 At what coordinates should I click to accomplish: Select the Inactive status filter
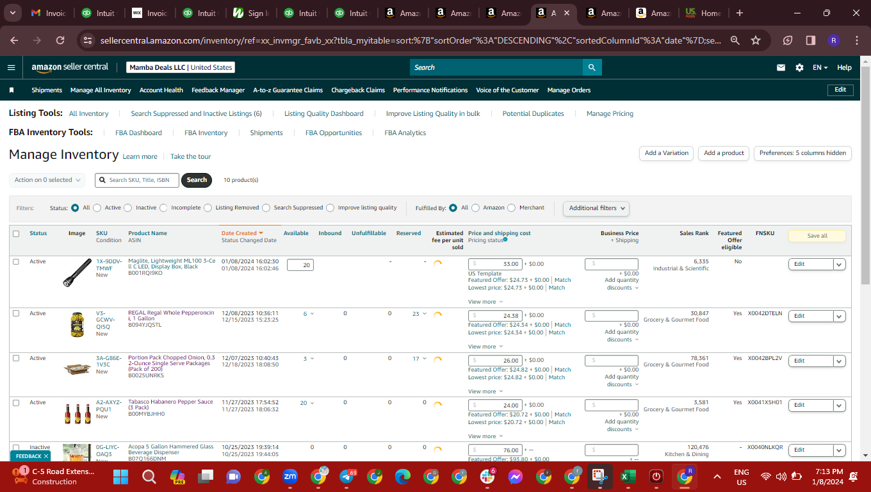[x=127, y=208]
